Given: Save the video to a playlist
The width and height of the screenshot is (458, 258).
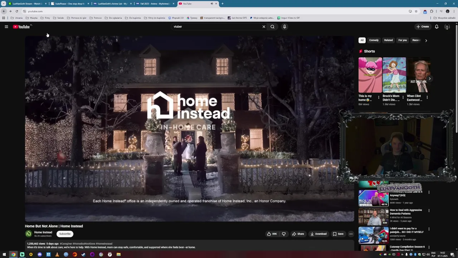Looking at the screenshot, I should click(338, 234).
